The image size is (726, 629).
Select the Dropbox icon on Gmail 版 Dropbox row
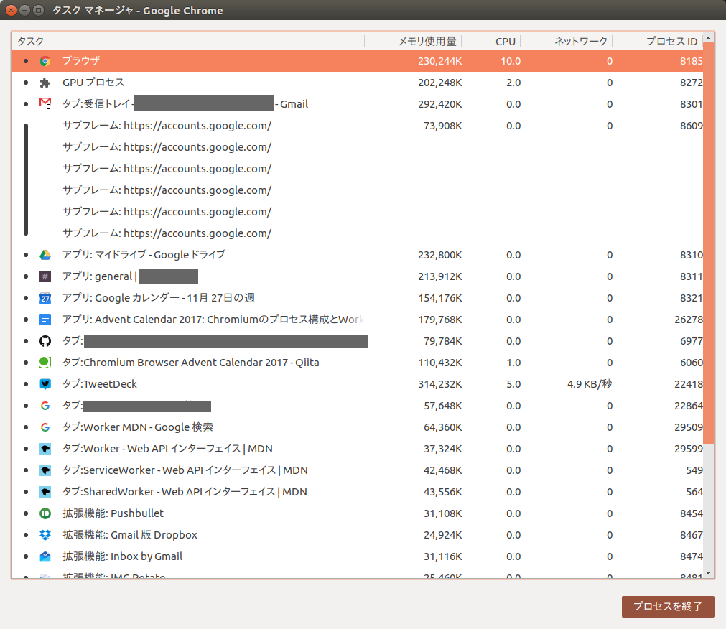45,535
